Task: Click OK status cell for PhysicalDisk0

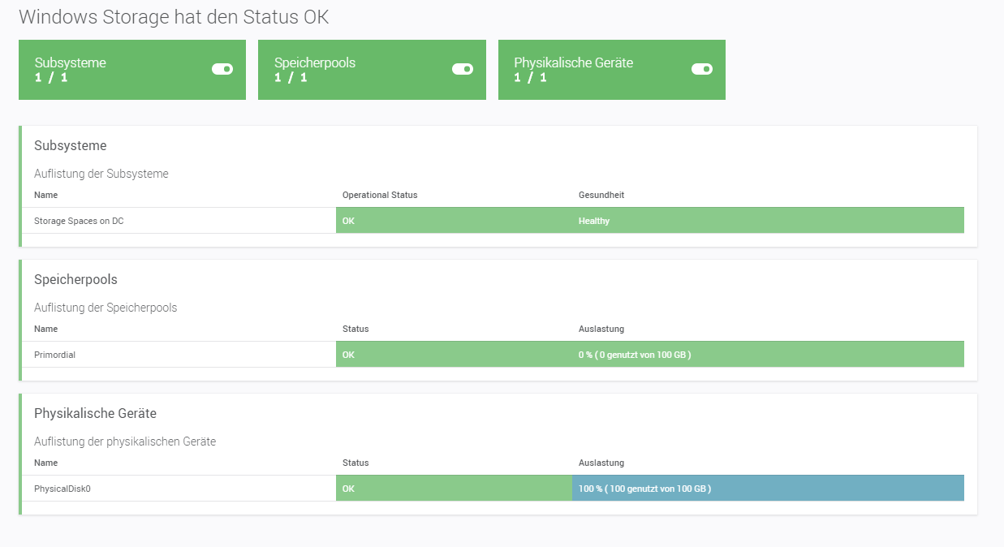Action: [x=454, y=489]
